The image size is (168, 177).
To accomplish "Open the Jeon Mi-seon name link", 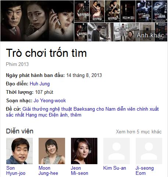I will pyautogui.click(x=79, y=170).
